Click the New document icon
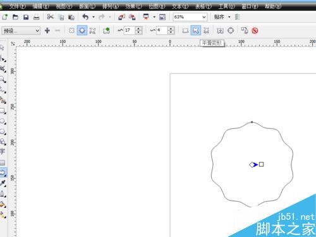Image resolution: width=316 pixels, height=237 pixels. click(x=5, y=17)
